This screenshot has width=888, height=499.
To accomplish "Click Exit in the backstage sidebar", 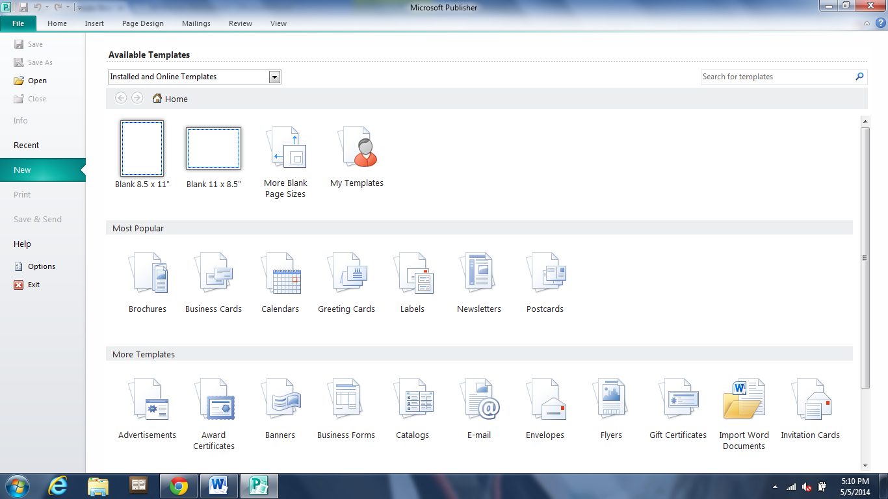I will (27, 285).
